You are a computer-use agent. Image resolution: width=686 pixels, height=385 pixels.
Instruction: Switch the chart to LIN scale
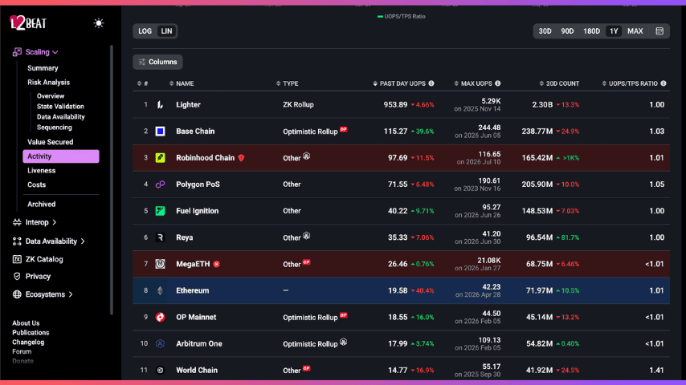tap(167, 31)
